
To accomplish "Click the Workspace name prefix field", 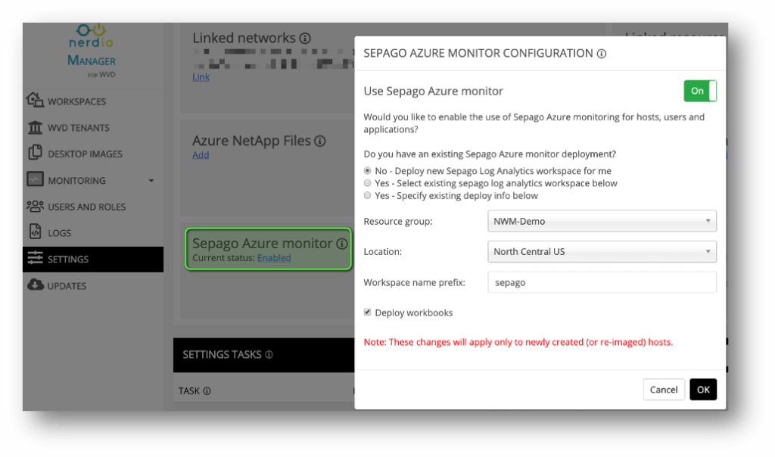I will pos(602,282).
